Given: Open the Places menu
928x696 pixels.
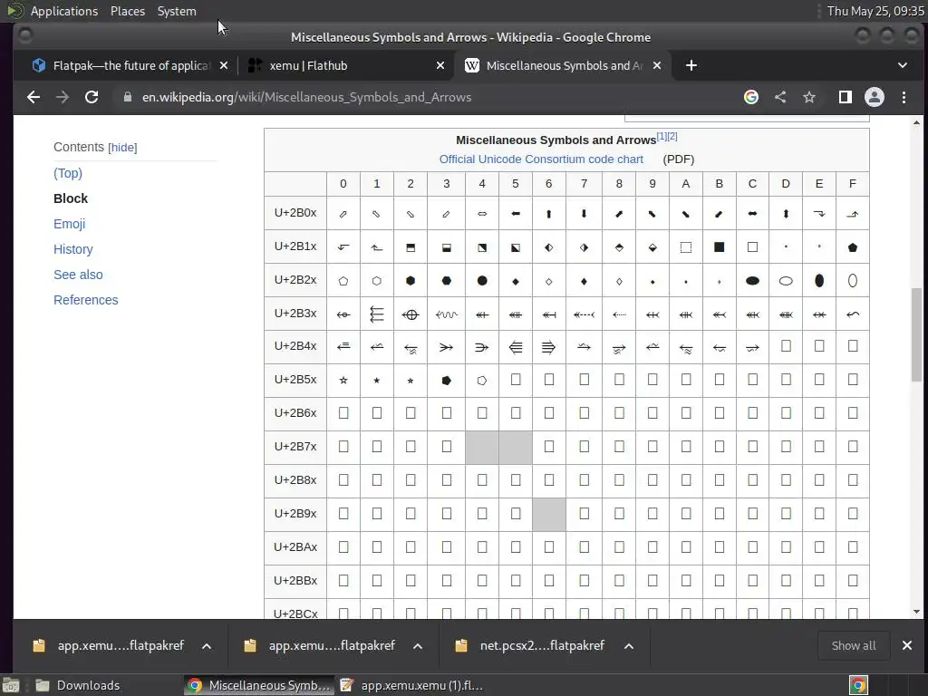Looking at the screenshot, I should (128, 11).
